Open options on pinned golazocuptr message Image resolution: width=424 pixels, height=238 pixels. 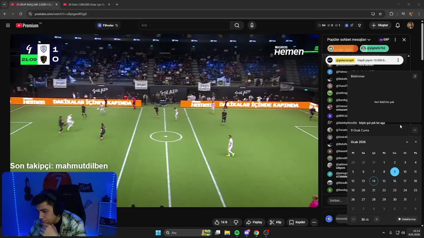398,60
